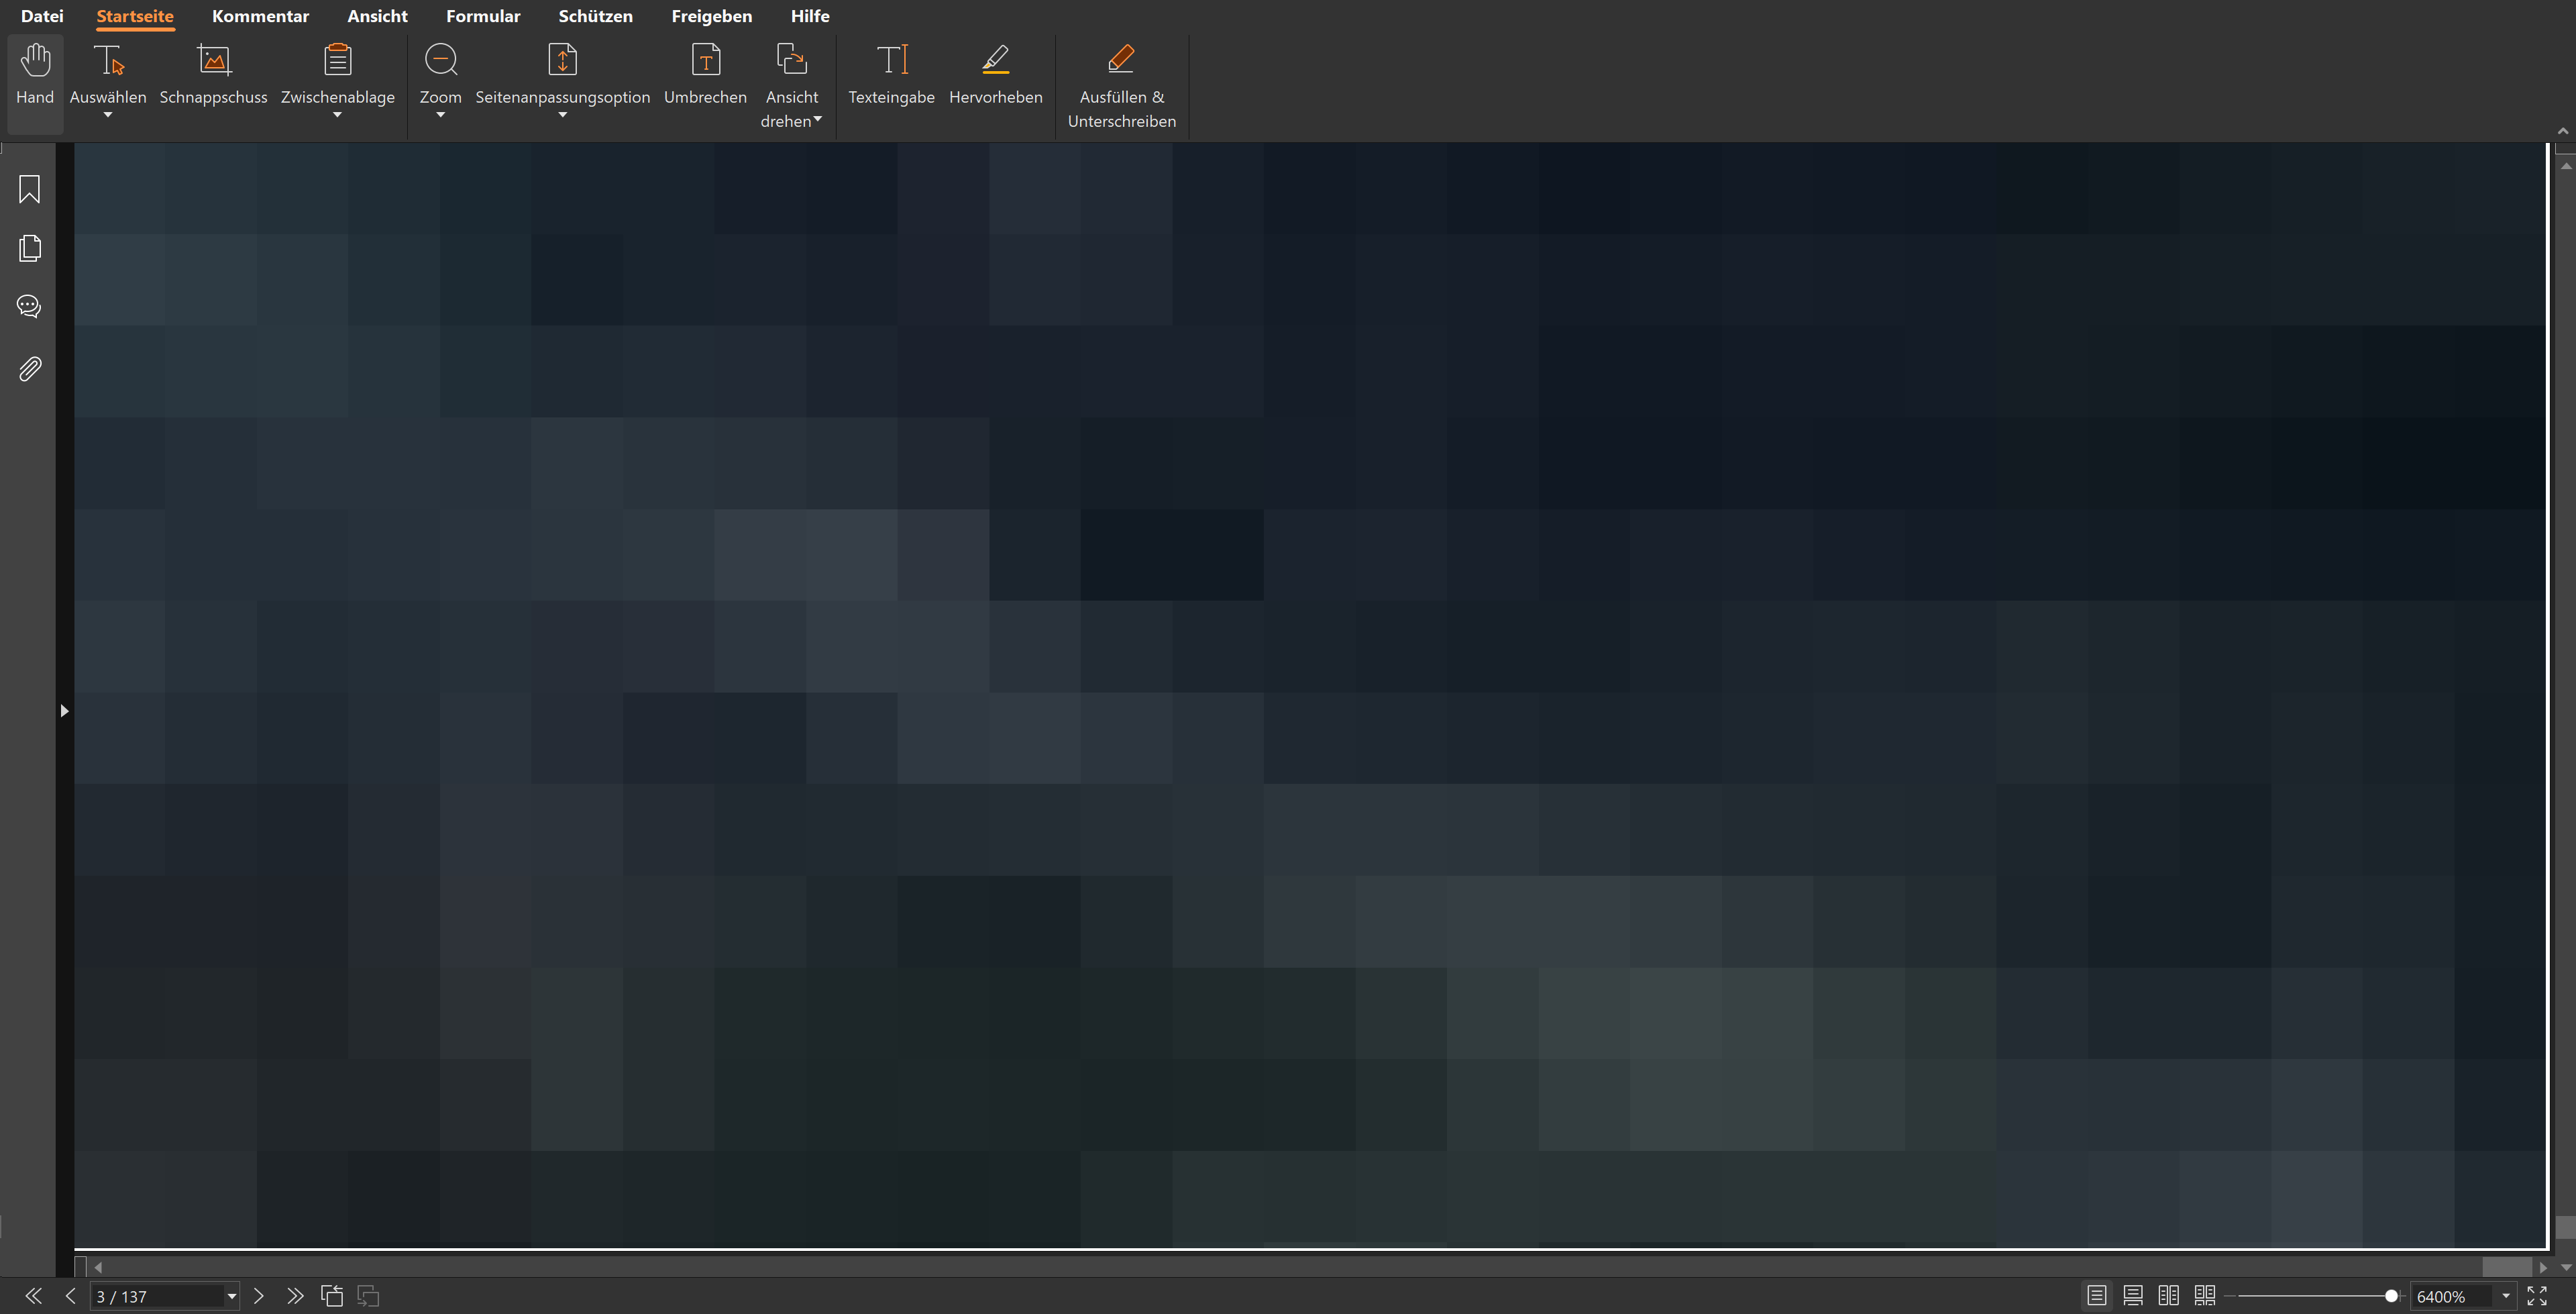The width and height of the screenshot is (2576, 1314).
Task: Jump to the last page
Action: (295, 1296)
